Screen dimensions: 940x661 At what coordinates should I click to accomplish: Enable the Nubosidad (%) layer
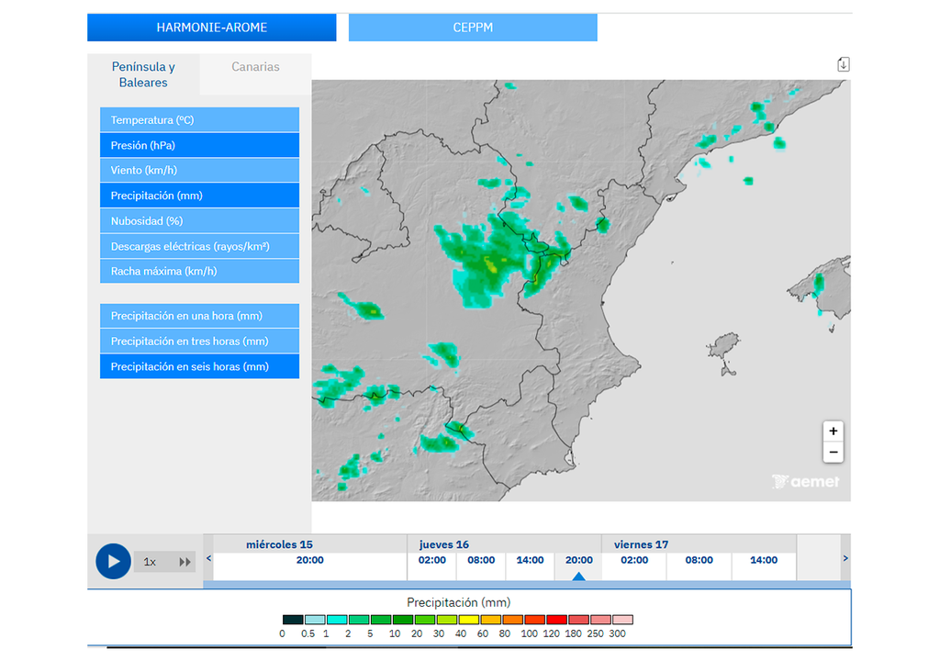point(199,221)
